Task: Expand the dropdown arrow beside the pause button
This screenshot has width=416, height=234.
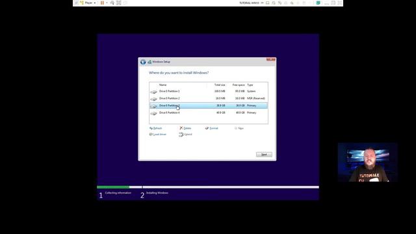Action: [x=107, y=3]
